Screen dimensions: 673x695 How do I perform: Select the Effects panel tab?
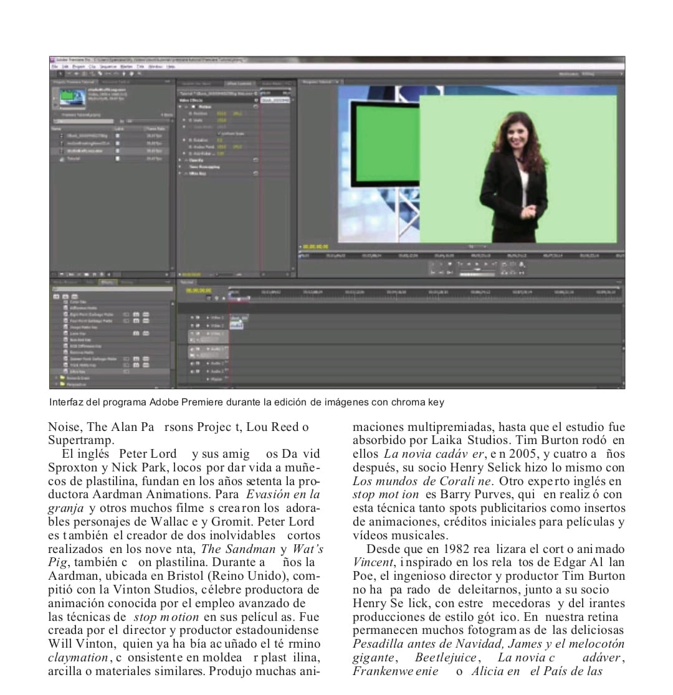109,282
